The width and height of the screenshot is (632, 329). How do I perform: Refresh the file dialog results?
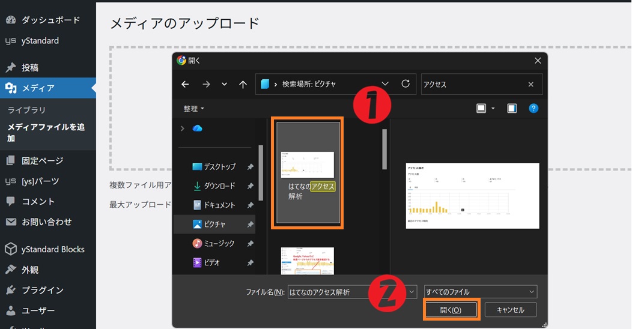coord(406,84)
